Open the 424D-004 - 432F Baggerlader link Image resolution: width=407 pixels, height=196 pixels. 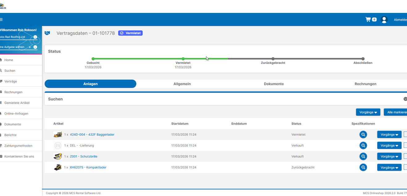(x=92, y=135)
